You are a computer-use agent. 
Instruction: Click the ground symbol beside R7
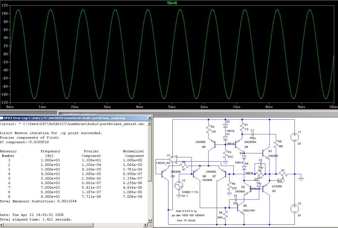click(301, 179)
